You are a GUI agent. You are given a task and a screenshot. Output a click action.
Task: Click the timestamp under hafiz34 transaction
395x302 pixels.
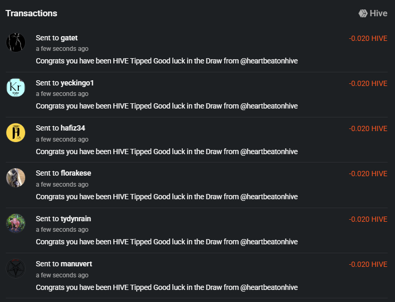(x=62, y=139)
